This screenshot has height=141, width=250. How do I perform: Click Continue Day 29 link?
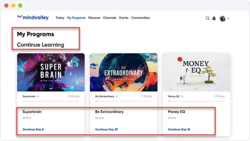point(106,129)
